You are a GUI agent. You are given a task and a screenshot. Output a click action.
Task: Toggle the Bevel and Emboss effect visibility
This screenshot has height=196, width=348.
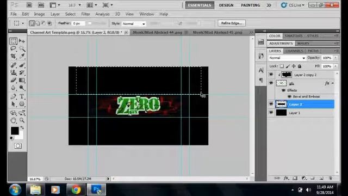289,96
